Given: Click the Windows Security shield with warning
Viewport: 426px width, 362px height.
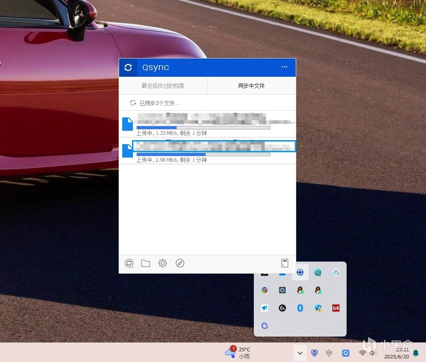Looking at the screenshot, I should [318, 308].
